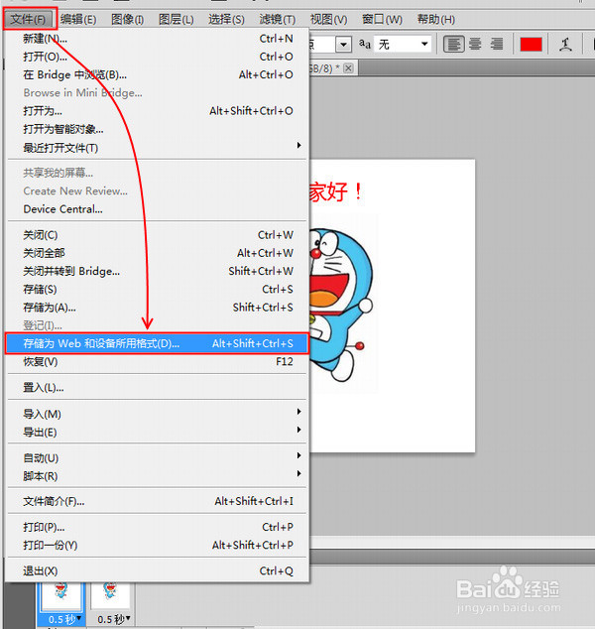This screenshot has height=629, width=595.
Task: Click the warp text icon
Action: (x=565, y=44)
